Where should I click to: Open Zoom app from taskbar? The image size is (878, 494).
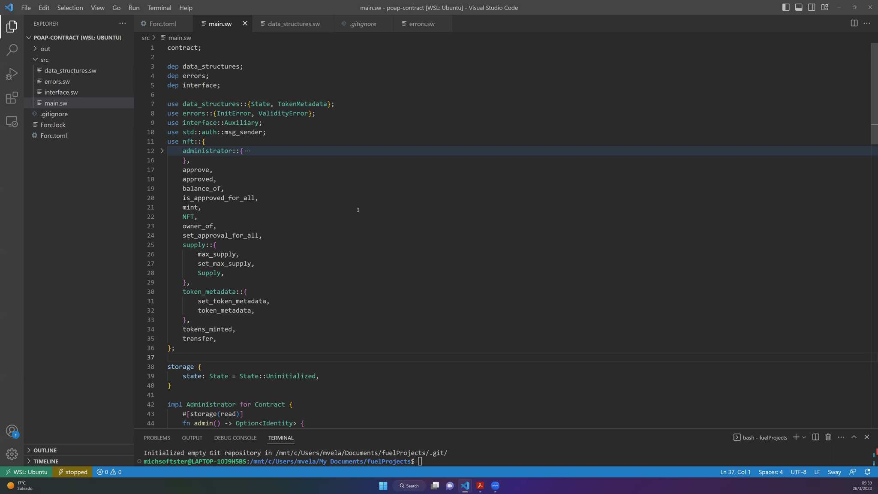(x=495, y=485)
